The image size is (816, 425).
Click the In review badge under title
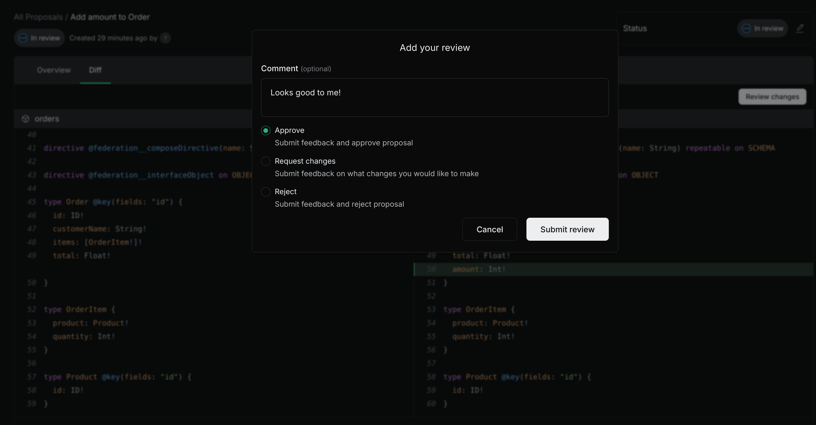[40, 38]
